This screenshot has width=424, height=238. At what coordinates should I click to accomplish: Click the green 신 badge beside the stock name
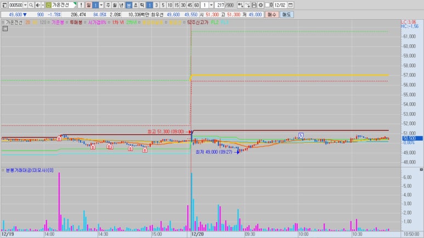tap(48, 5)
